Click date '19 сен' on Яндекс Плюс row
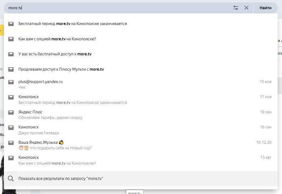The height and width of the screenshot is (194, 282). point(265,112)
